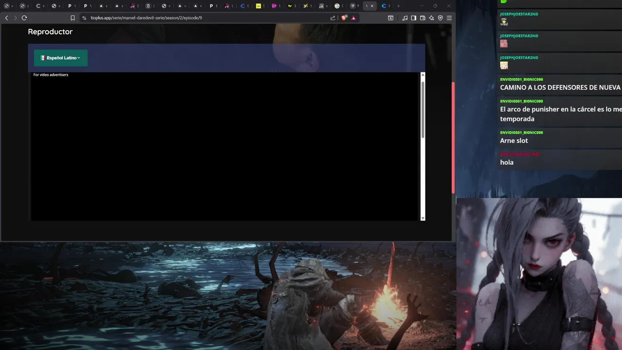622x350 pixels.
Task: Click the player scrollbar down arrow
Action: pyautogui.click(x=423, y=218)
